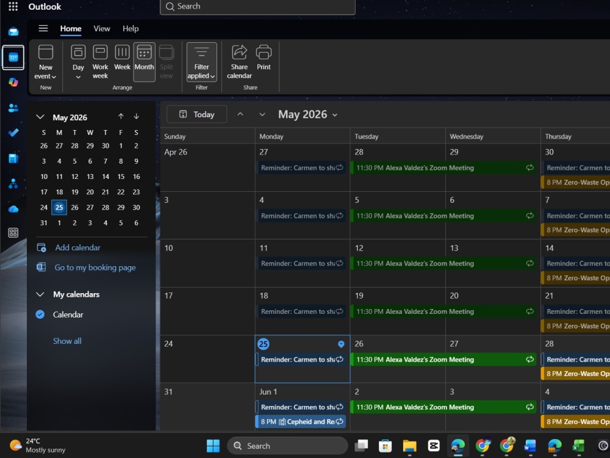Image resolution: width=610 pixels, height=458 pixels.
Task: Open May 2026 month picker dropdown
Action: (x=307, y=115)
